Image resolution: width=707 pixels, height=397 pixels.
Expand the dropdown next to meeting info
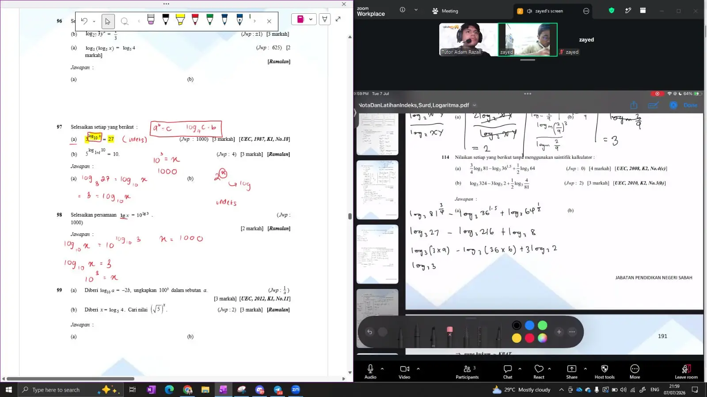point(416,10)
